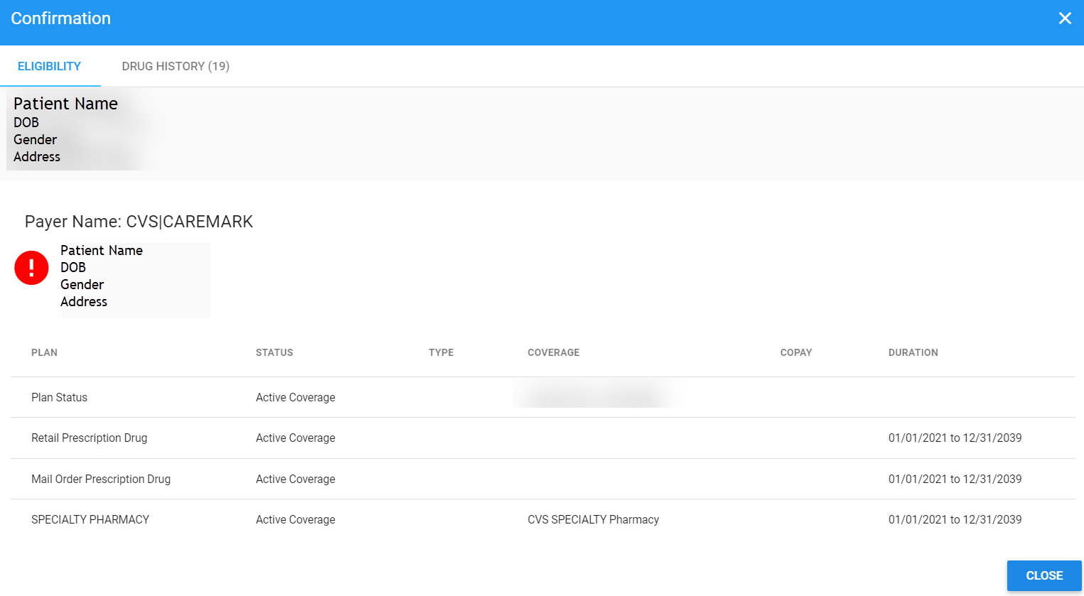Click the blurred coverage value in Plan Status row

[596, 396]
